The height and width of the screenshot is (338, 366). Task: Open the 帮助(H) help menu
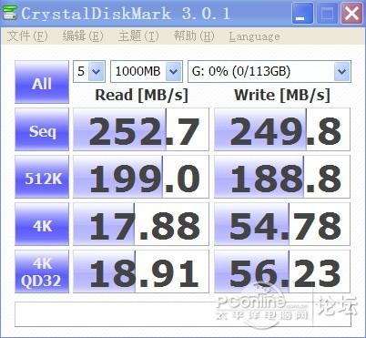194,36
